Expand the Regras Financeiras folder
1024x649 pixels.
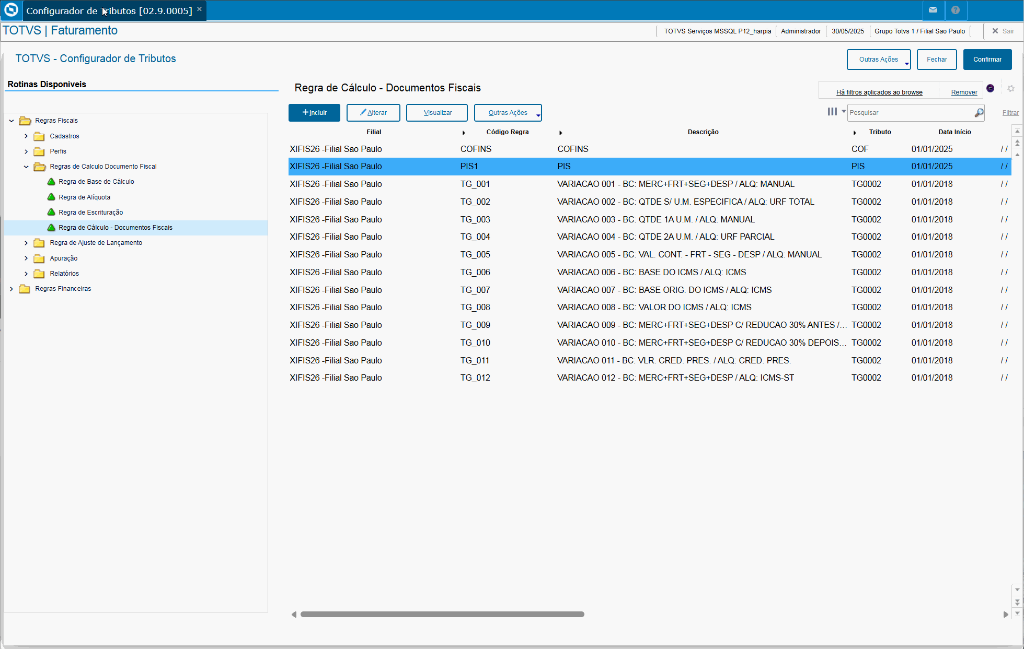coord(11,289)
